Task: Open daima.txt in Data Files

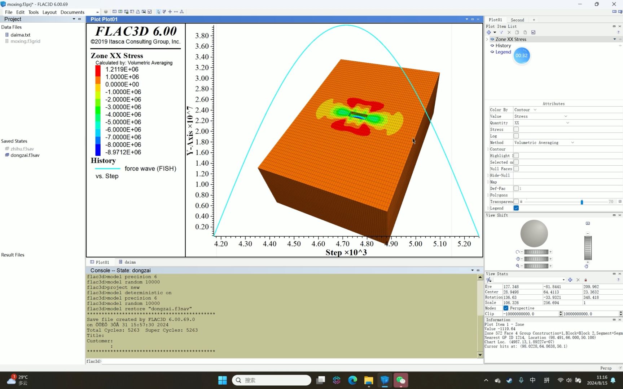Action: (20, 35)
